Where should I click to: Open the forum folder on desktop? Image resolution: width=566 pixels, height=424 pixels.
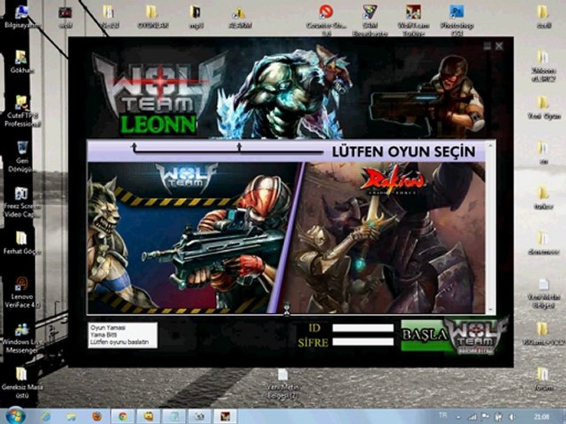[x=543, y=379]
